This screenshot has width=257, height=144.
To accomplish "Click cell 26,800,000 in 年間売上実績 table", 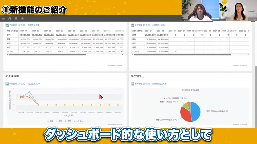I will coord(150,35).
